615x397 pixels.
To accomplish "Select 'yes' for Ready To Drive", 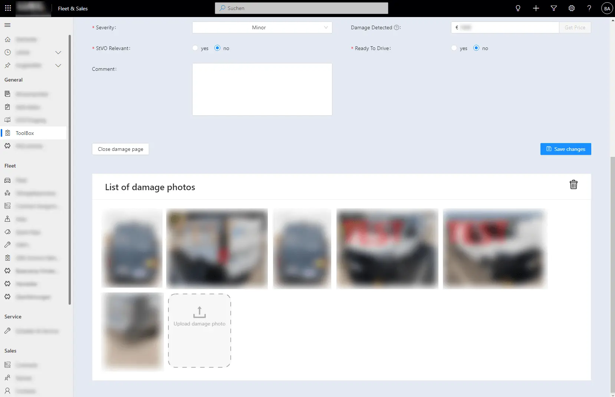I will pos(454,48).
